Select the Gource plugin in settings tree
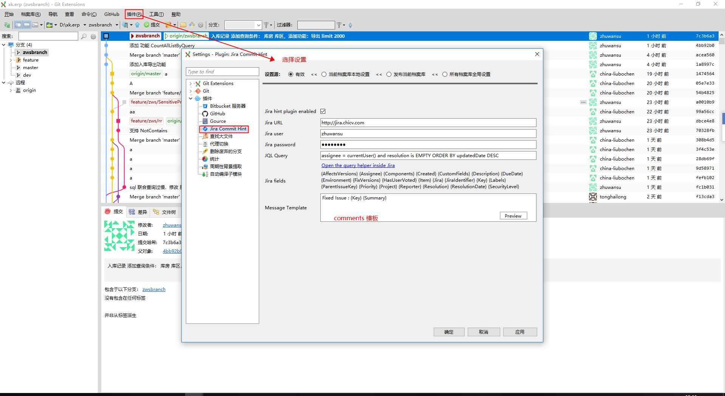This screenshot has height=396, width=725. (x=214, y=121)
